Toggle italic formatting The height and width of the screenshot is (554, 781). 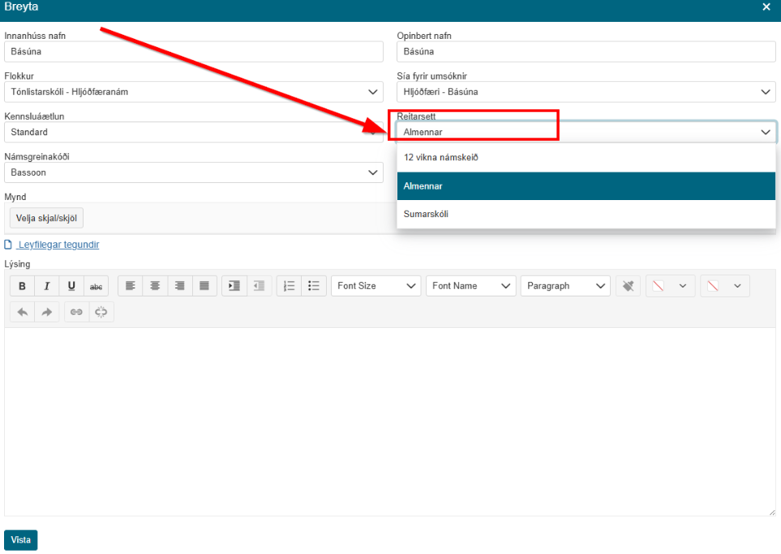tap(47, 286)
